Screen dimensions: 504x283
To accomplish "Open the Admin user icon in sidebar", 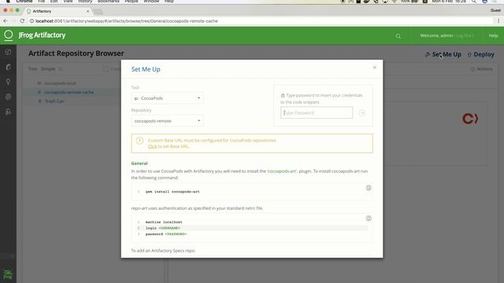I will 8,112.
